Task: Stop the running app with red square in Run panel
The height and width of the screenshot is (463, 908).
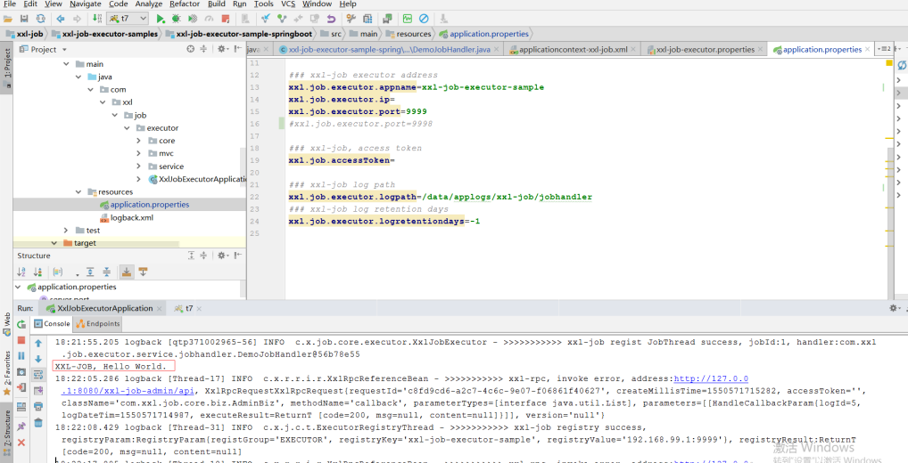Action: (x=21, y=340)
